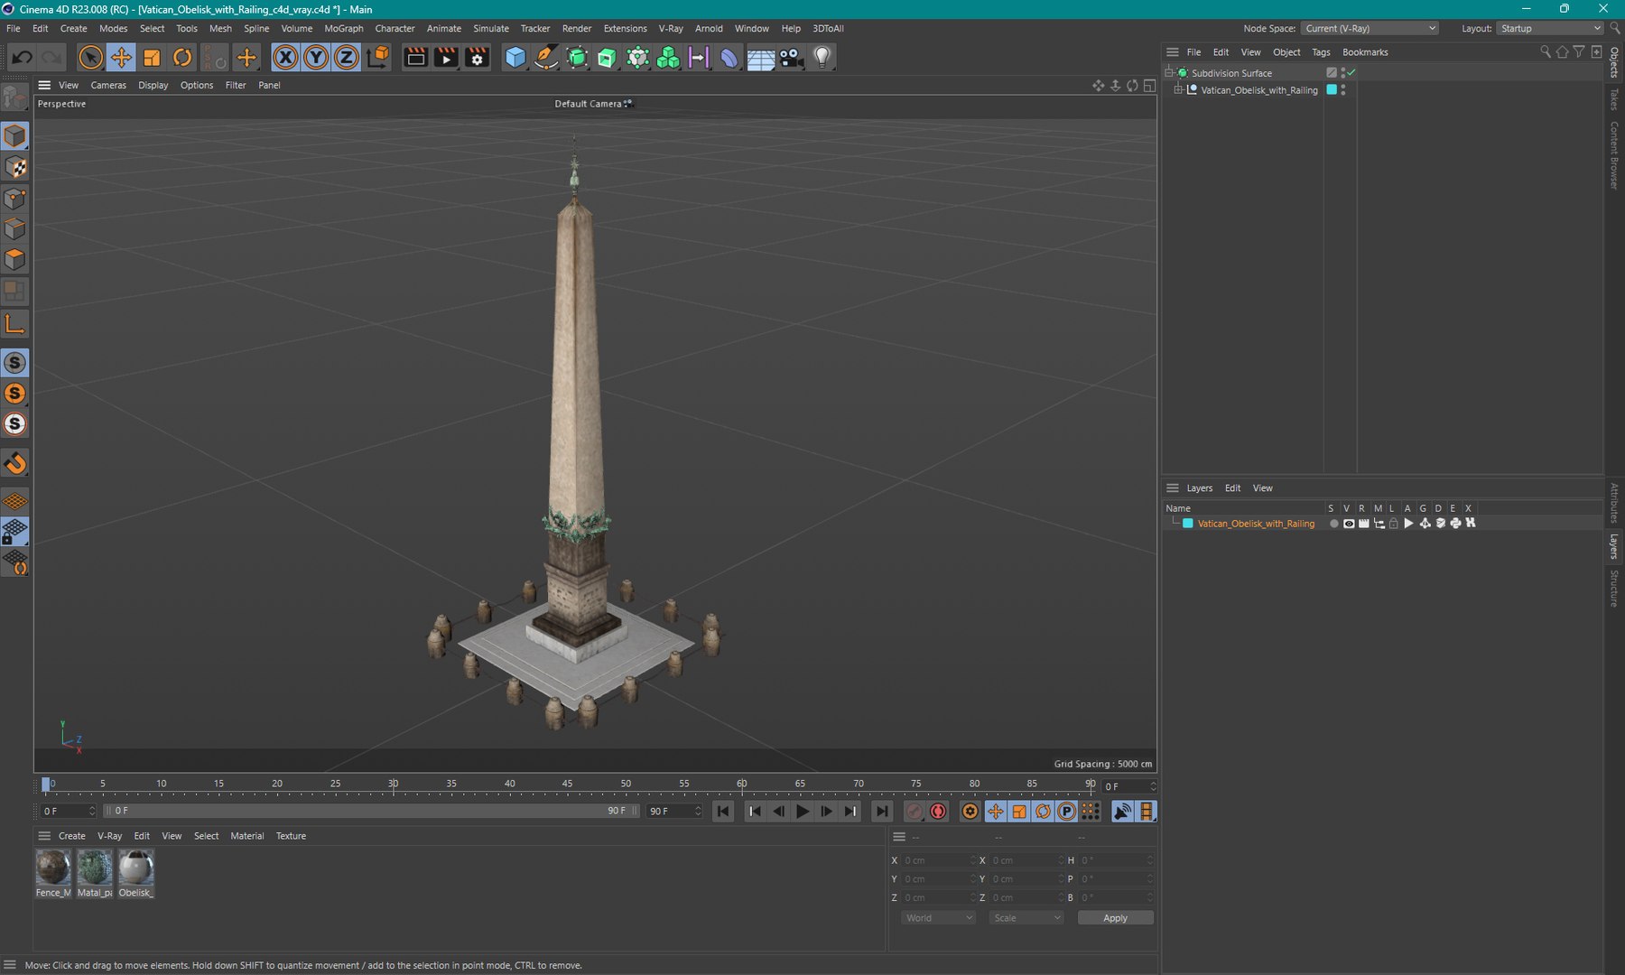The width and height of the screenshot is (1625, 975).
Task: Go to start of animation
Action: (x=723, y=812)
